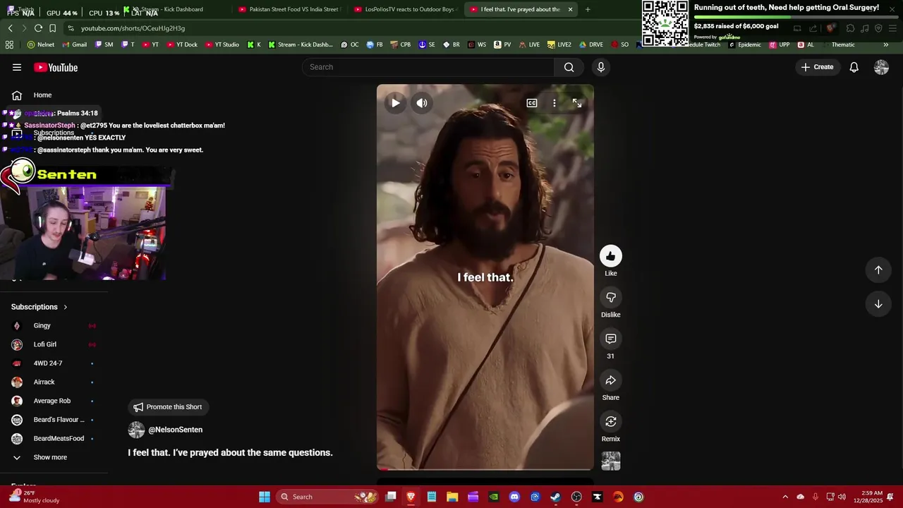The height and width of the screenshot is (508, 903).
Task: Click the YouTube logo
Action: pos(56,67)
